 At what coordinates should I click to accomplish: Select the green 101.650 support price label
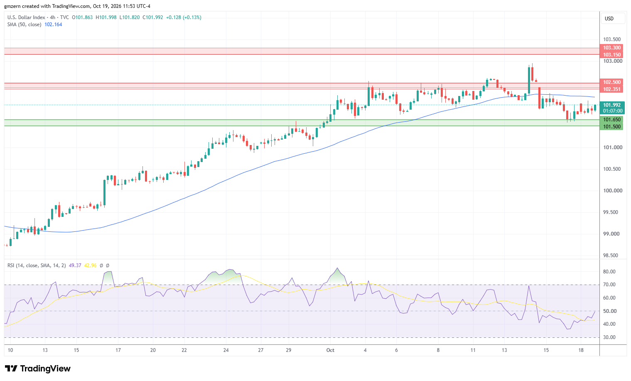click(x=612, y=120)
